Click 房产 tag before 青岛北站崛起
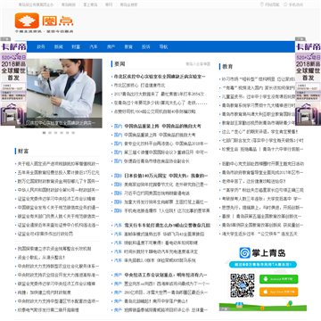Viewport: 321px width, 321px height. pyautogui.click(x=118, y=301)
